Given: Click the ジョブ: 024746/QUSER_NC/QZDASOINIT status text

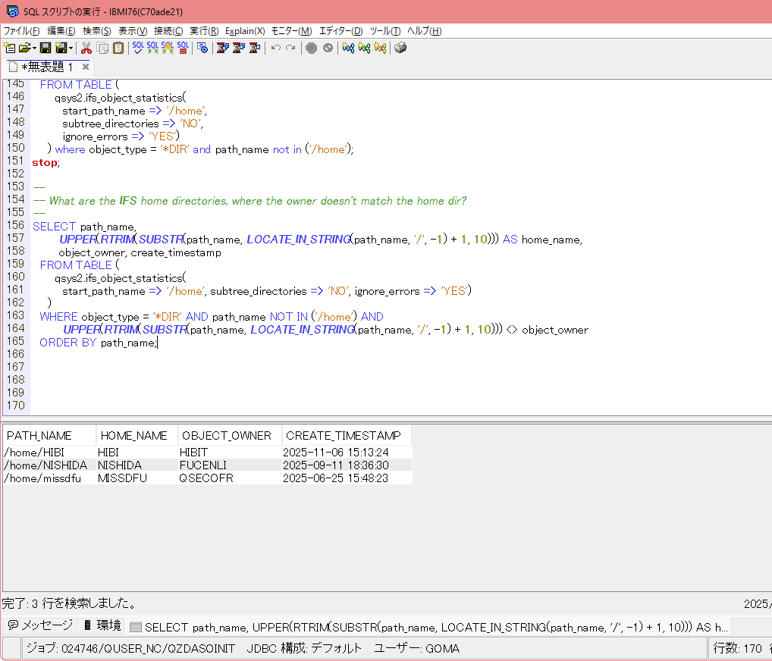Looking at the screenshot, I should (130, 648).
